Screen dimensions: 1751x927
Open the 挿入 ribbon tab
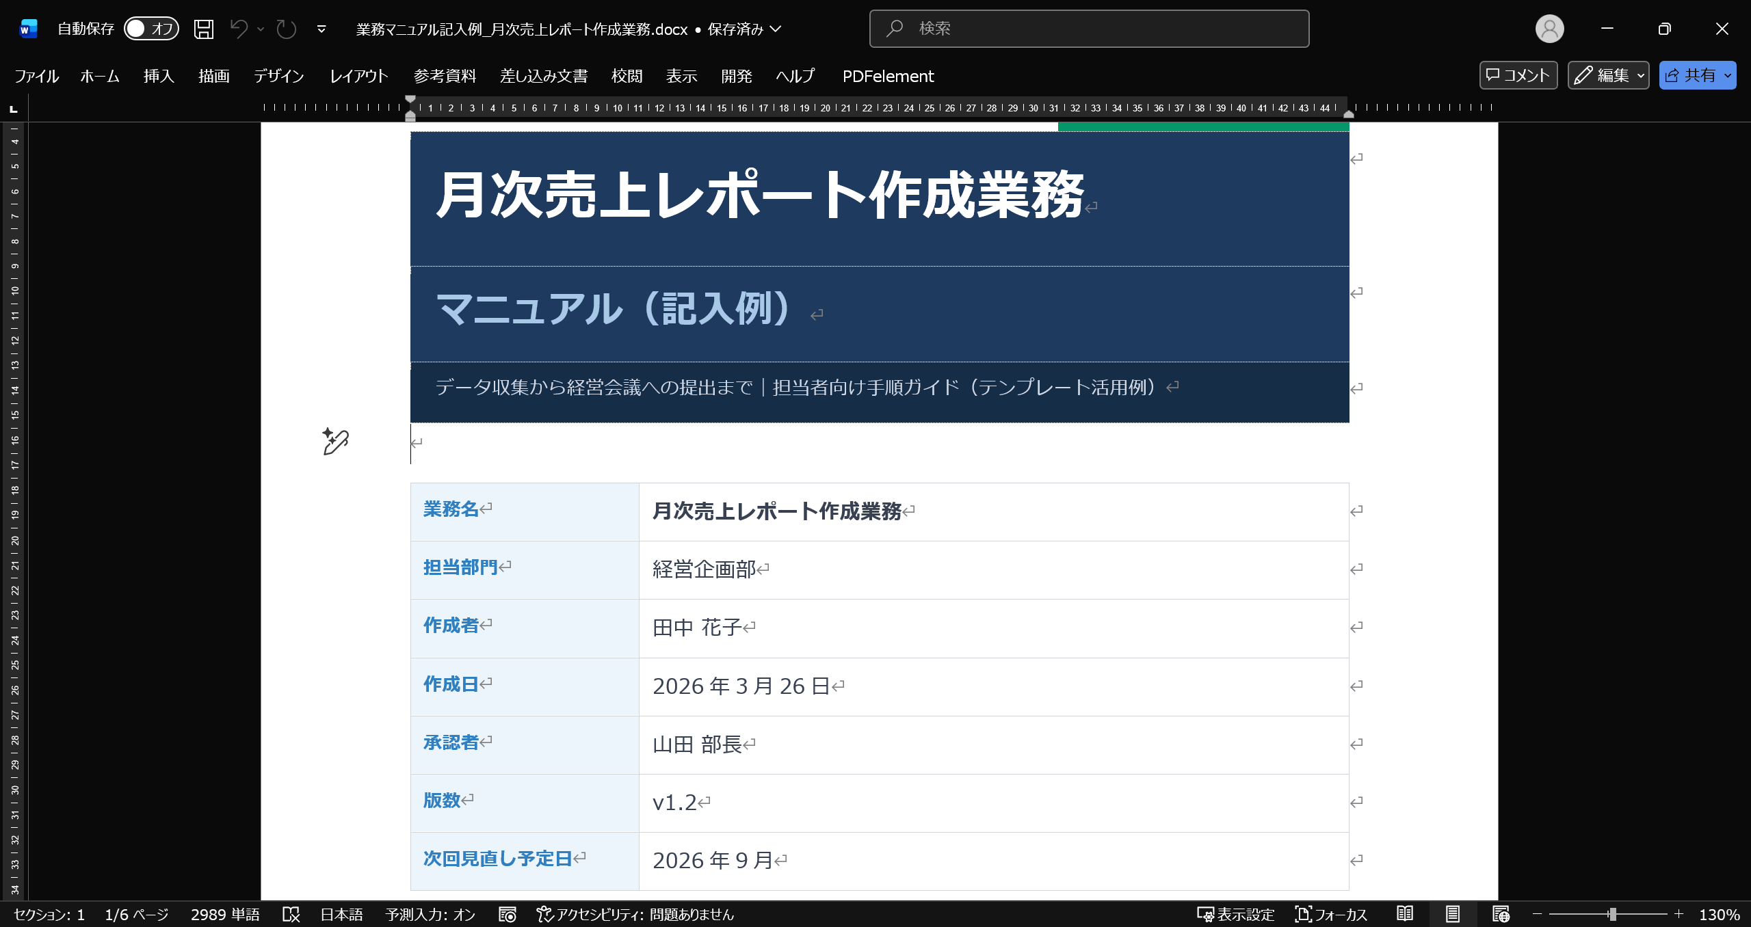tap(159, 76)
